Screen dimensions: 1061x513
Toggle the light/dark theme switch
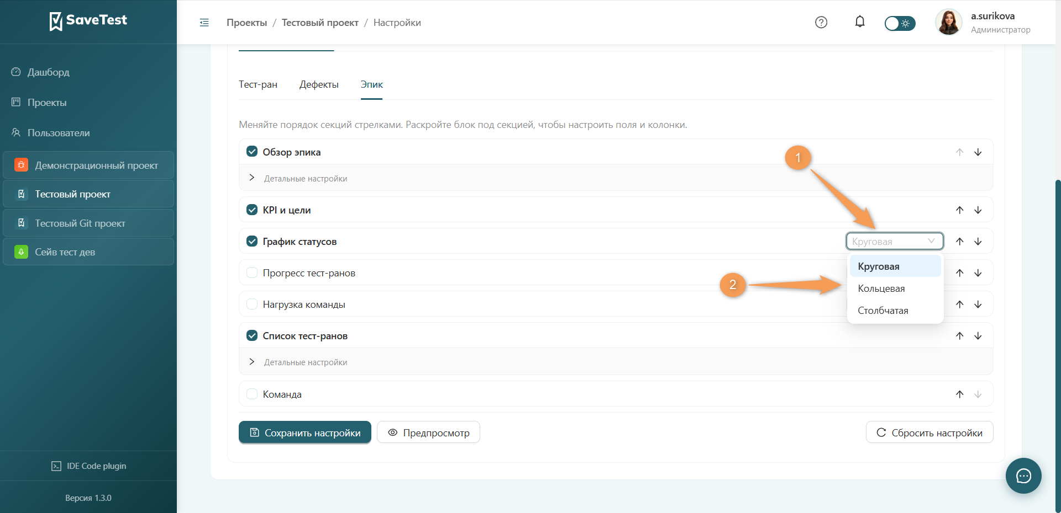tap(900, 23)
